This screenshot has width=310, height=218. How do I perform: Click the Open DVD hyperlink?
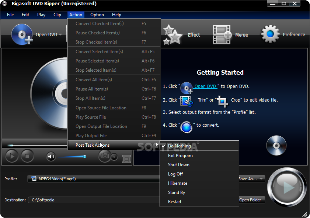point(205,86)
